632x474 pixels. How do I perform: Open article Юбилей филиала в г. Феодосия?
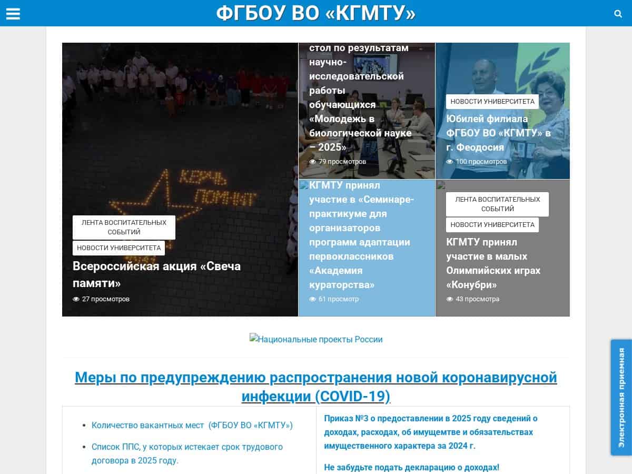[x=498, y=133]
